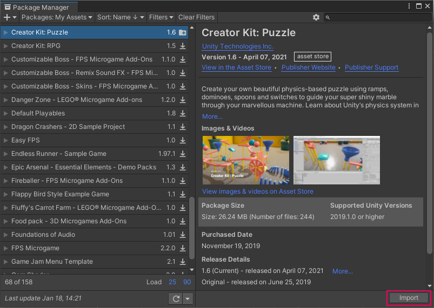Click the add package plus icon
434x308 pixels.
click(x=6, y=17)
